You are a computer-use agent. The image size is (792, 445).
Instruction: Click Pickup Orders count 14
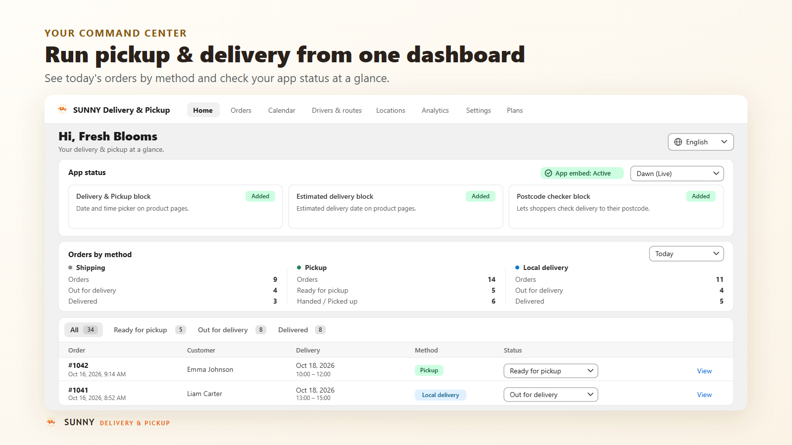(x=492, y=279)
